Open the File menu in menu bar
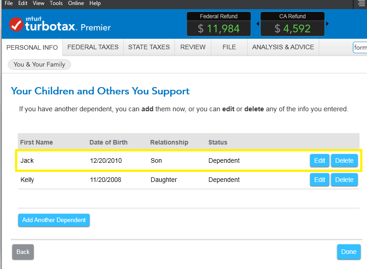This screenshot has height=269, width=367. click(9, 3)
